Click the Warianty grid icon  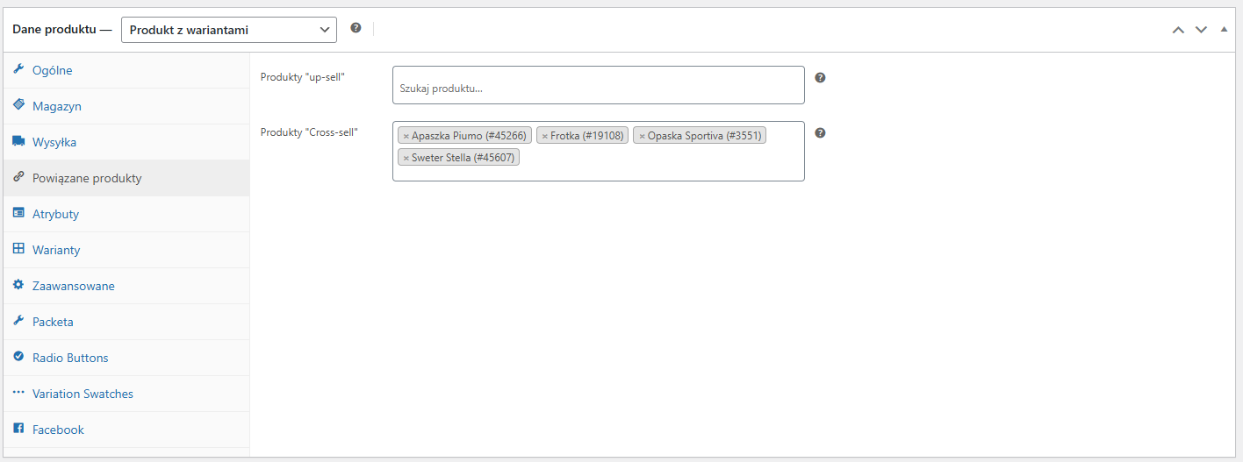point(18,249)
